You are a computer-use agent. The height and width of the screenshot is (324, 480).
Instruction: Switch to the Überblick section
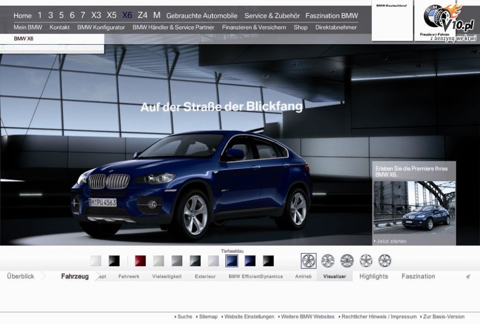(x=20, y=276)
